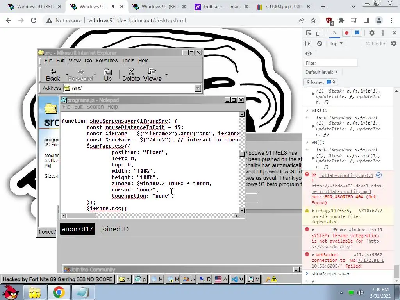Open console settings gear next to '12 hidden'
This screenshot has width=400, height=300.
[394, 44]
